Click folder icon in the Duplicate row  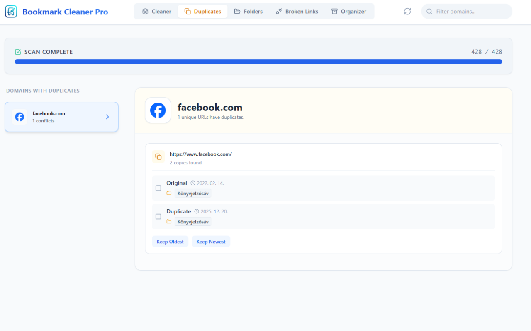[x=169, y=222]
